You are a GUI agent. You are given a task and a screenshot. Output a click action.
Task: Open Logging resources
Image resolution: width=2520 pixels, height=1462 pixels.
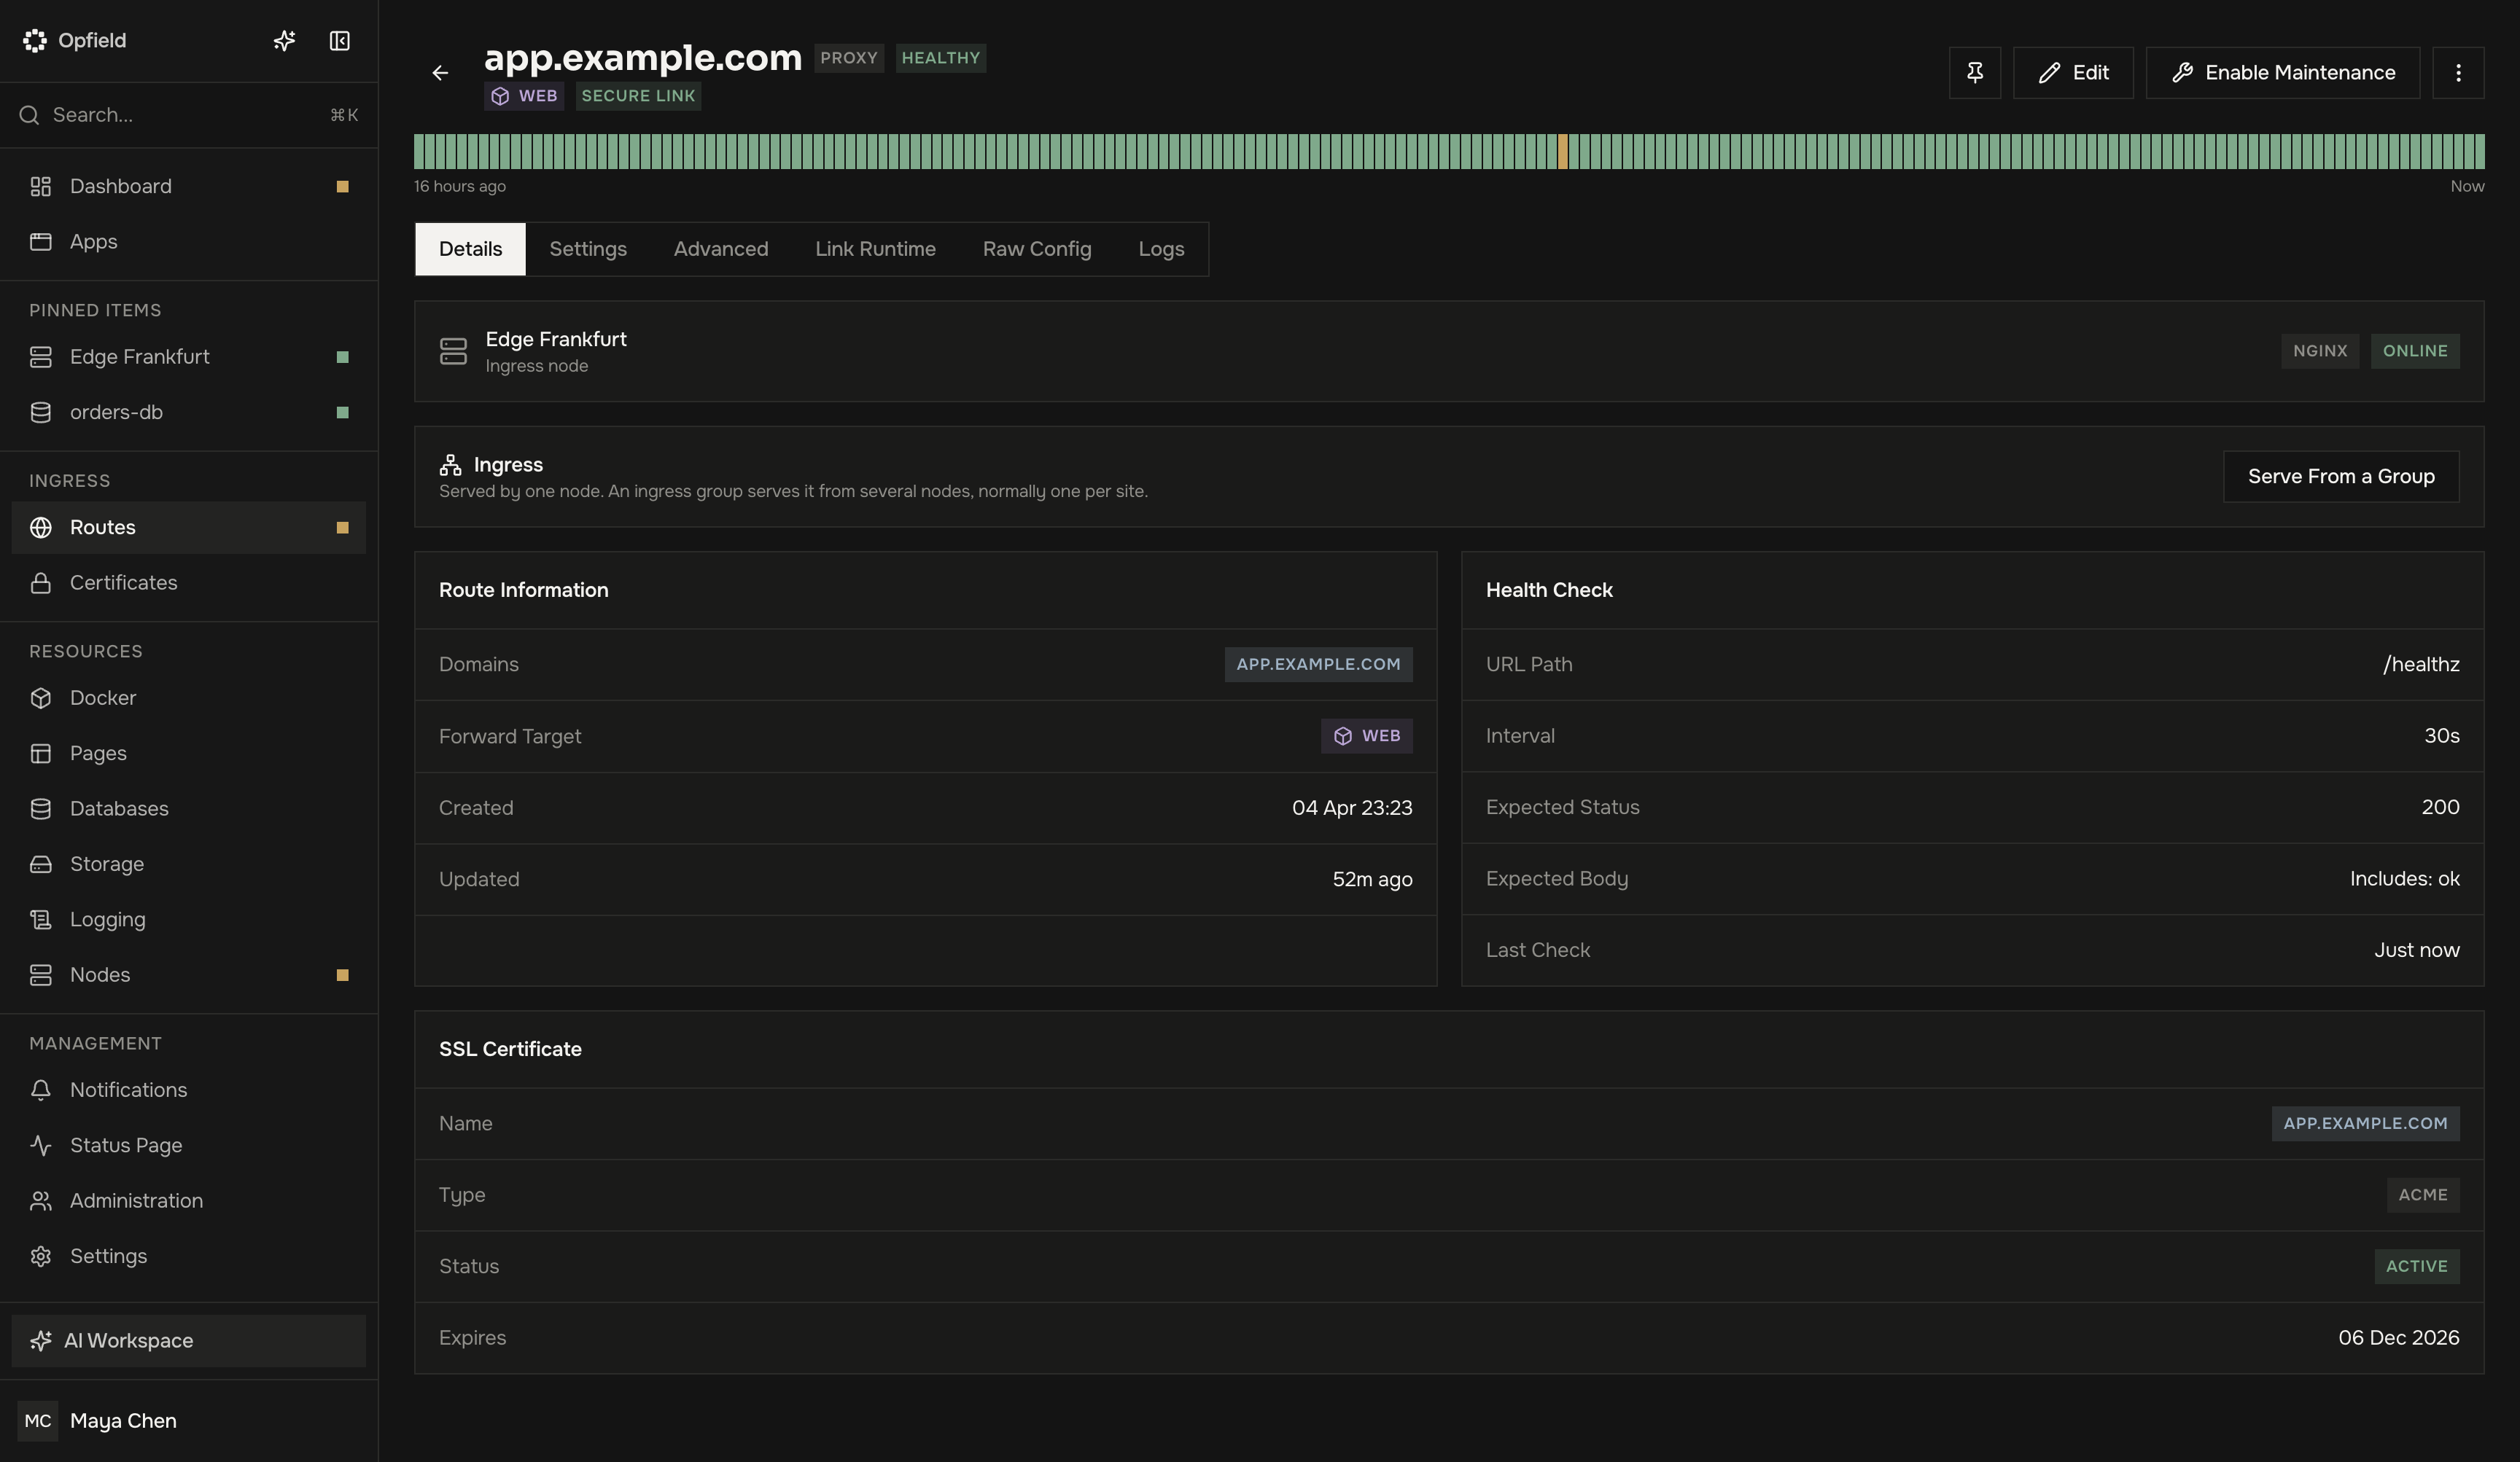(x=189, y=919)
